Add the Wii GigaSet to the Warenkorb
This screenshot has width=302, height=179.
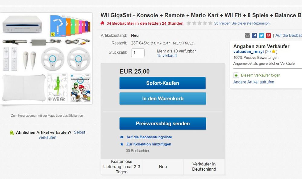(x=163, y=98)
